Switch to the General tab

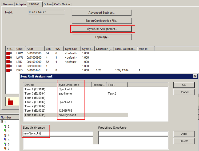click(x=8, y=4)
